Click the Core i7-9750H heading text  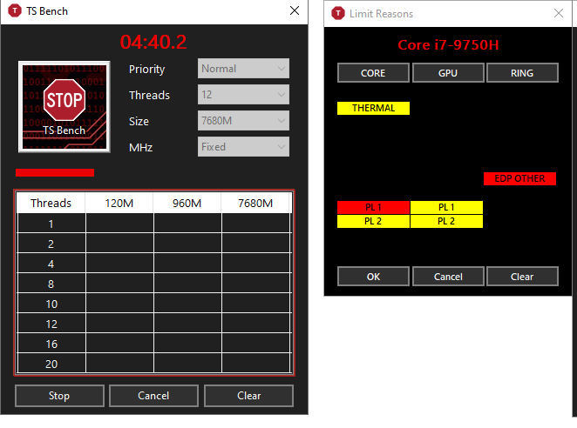click(448, 45)
